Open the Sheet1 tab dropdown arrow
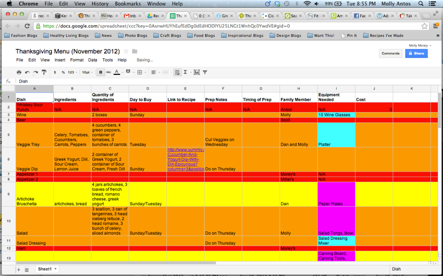This screenshot has height=276, width=443. pyautogui.click(x=55, y=269)
